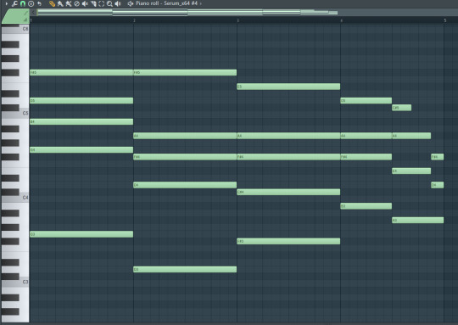
Task: Click the C6 piano key
Action: [15, 30]
